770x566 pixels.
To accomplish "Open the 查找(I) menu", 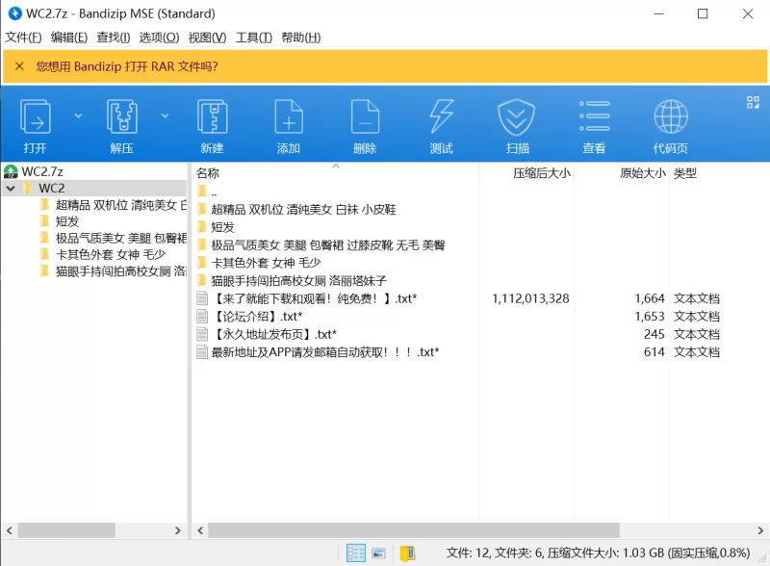I will click(113, 38).
